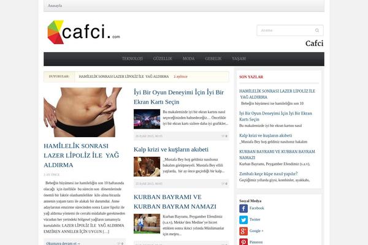Viewport: 368px width, 245px height.
Task: Open sidebar link Kalp krizi ve kuşların akıbeti
Action: click(x=266, y=135)
